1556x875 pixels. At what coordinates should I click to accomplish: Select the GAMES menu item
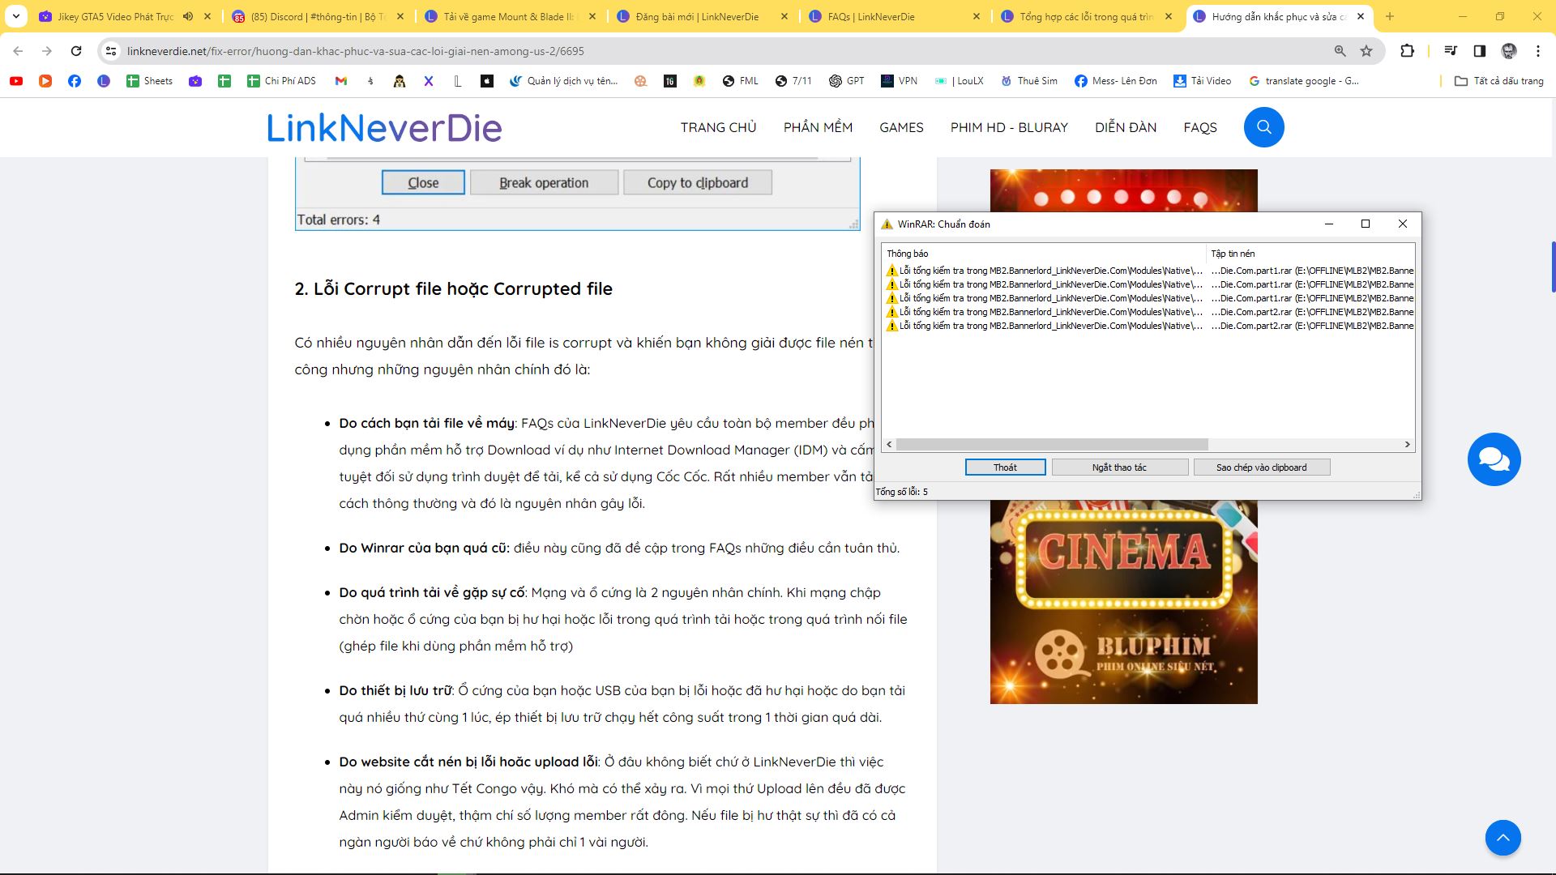point(901,127)
